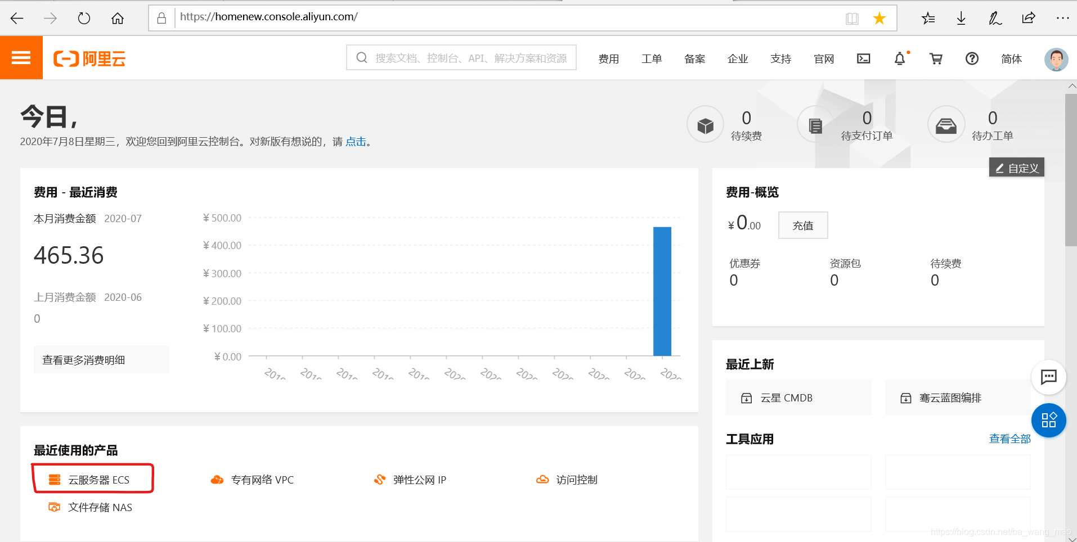Switch language via 简体
This screenshot has height=542, width=1077.
tap(1011, 59)
